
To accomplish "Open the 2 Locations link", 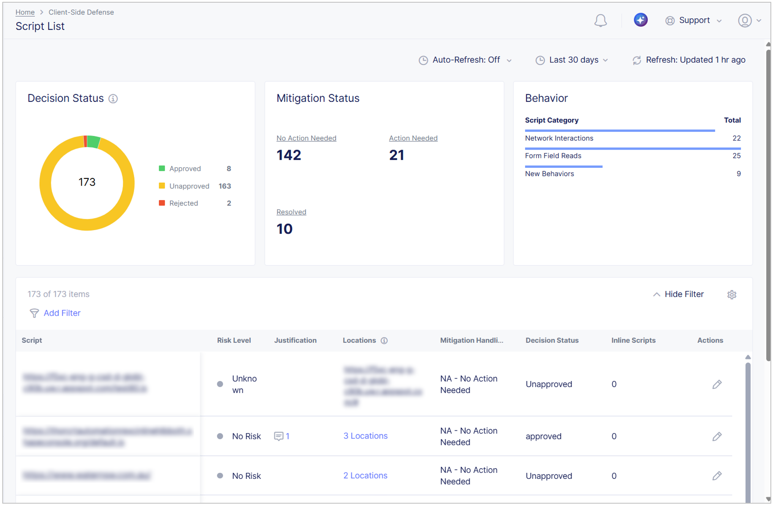I will coord(365,475).
